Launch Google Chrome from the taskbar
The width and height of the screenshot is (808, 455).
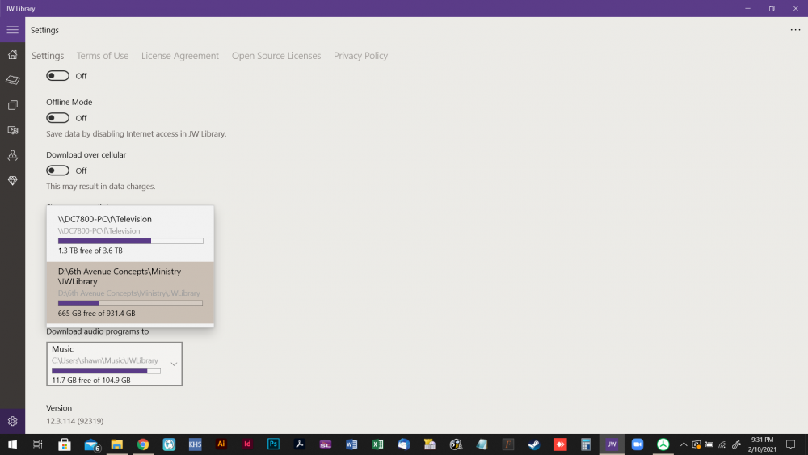tap(143, 444)
